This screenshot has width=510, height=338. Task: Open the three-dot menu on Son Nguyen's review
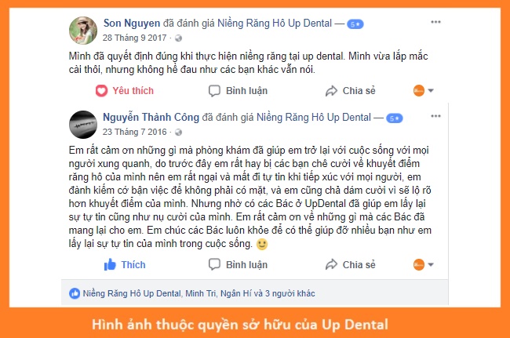point(435,22)
